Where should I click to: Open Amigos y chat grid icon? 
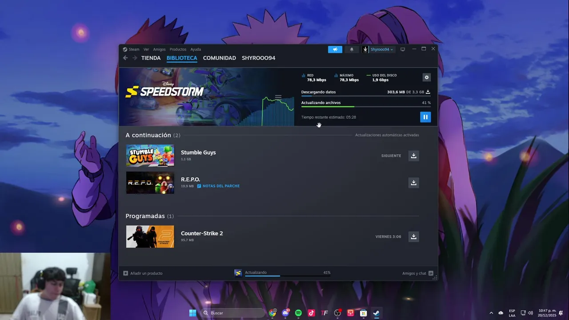tap(431, 273)
